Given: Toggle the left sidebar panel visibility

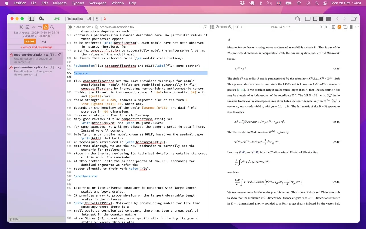Looking at the screenshot, I should point(31,18).
